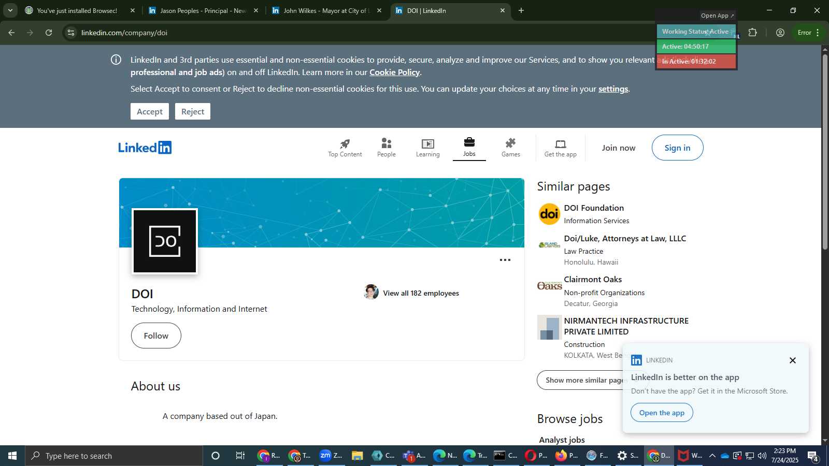Viewport: 829px width, 466px height.
Task: Reject non-essential cookies
Action: tap(193, 111)
